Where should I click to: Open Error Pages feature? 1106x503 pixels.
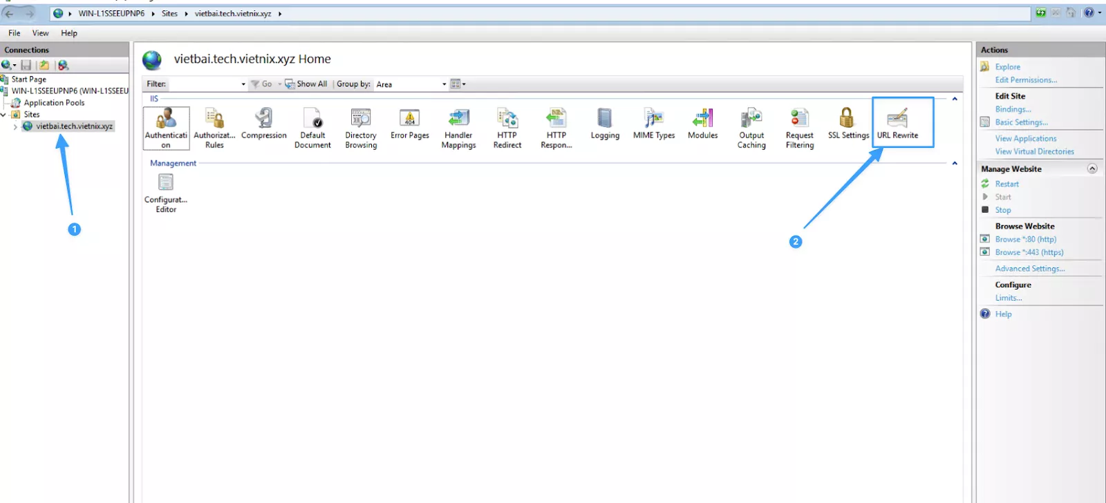pos(410,124)
